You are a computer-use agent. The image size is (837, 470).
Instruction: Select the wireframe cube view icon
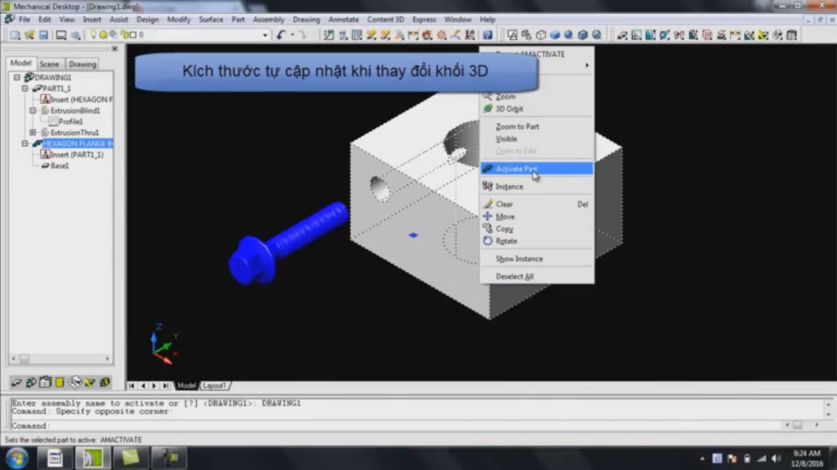(541, 35)
